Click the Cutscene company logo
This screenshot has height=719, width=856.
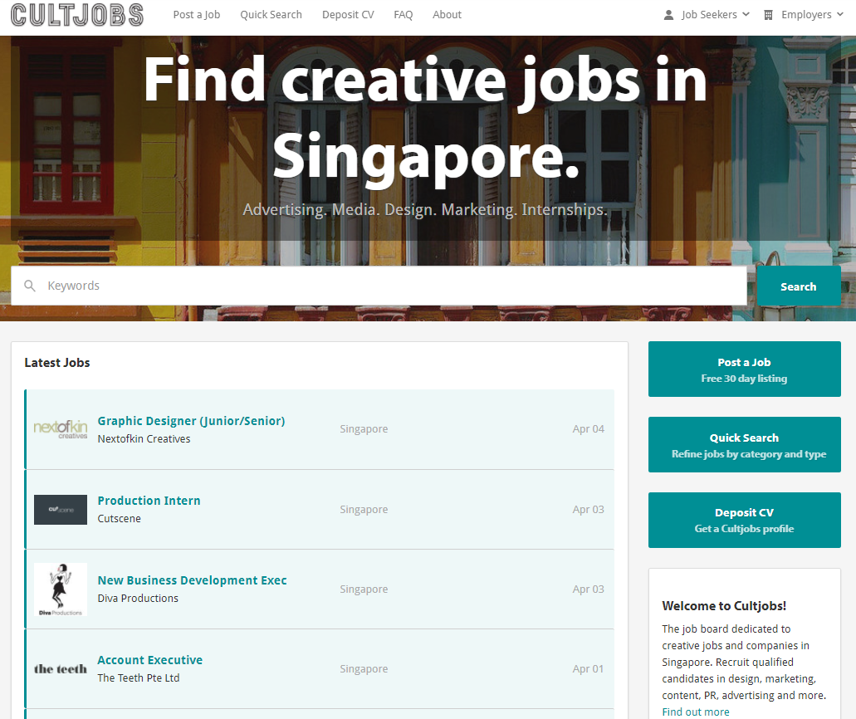pos(61,510)
